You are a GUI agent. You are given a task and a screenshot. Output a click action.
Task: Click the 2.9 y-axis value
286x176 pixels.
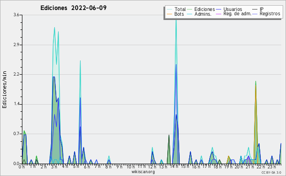pyautogui.click(x=16, y=45)
